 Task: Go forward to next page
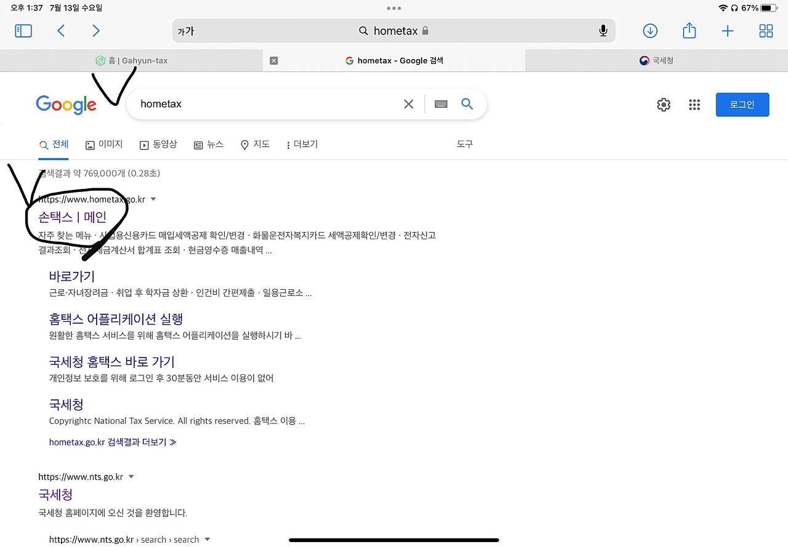click(95, 31)
